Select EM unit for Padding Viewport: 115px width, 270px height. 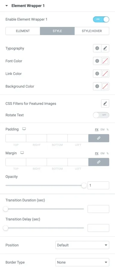(102, 130)
